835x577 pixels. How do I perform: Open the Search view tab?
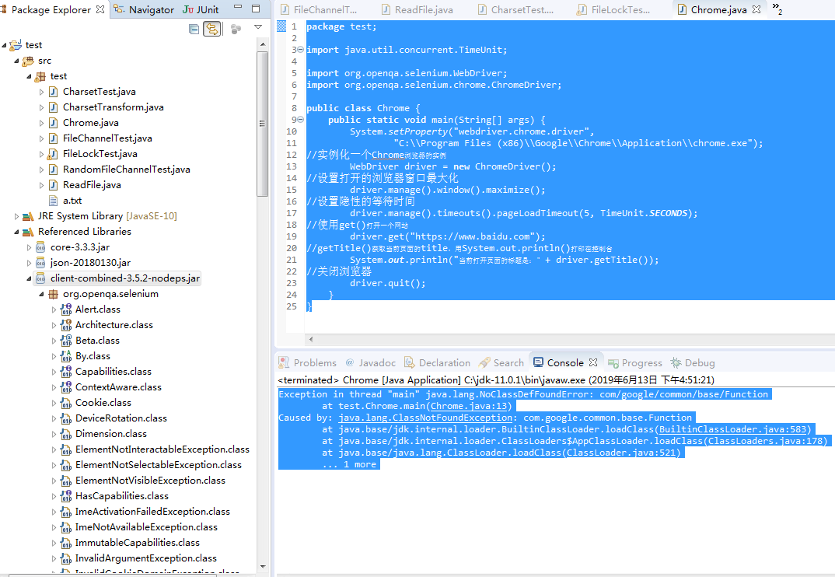(x=501, y=363)
